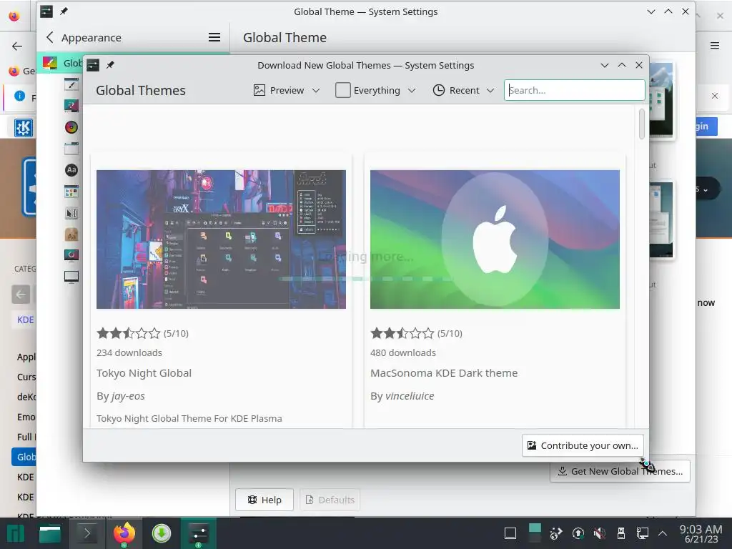Open the Preview view mode dropdown
The width and height of the screenshot is (732, 549).
pyautogui.click(x=287, y=90)
